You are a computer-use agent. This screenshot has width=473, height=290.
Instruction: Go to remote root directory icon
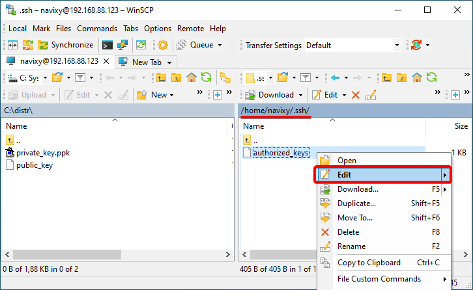[401, 77]
